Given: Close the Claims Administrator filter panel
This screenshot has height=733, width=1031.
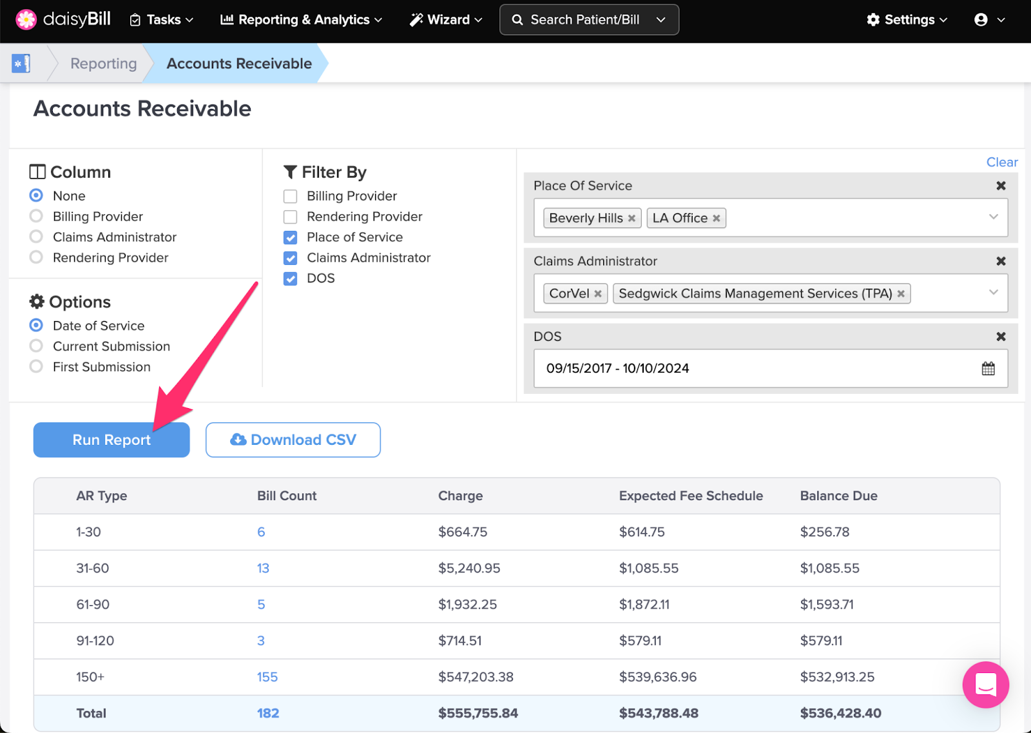Looking at the screenshot, I should 1001,261.
